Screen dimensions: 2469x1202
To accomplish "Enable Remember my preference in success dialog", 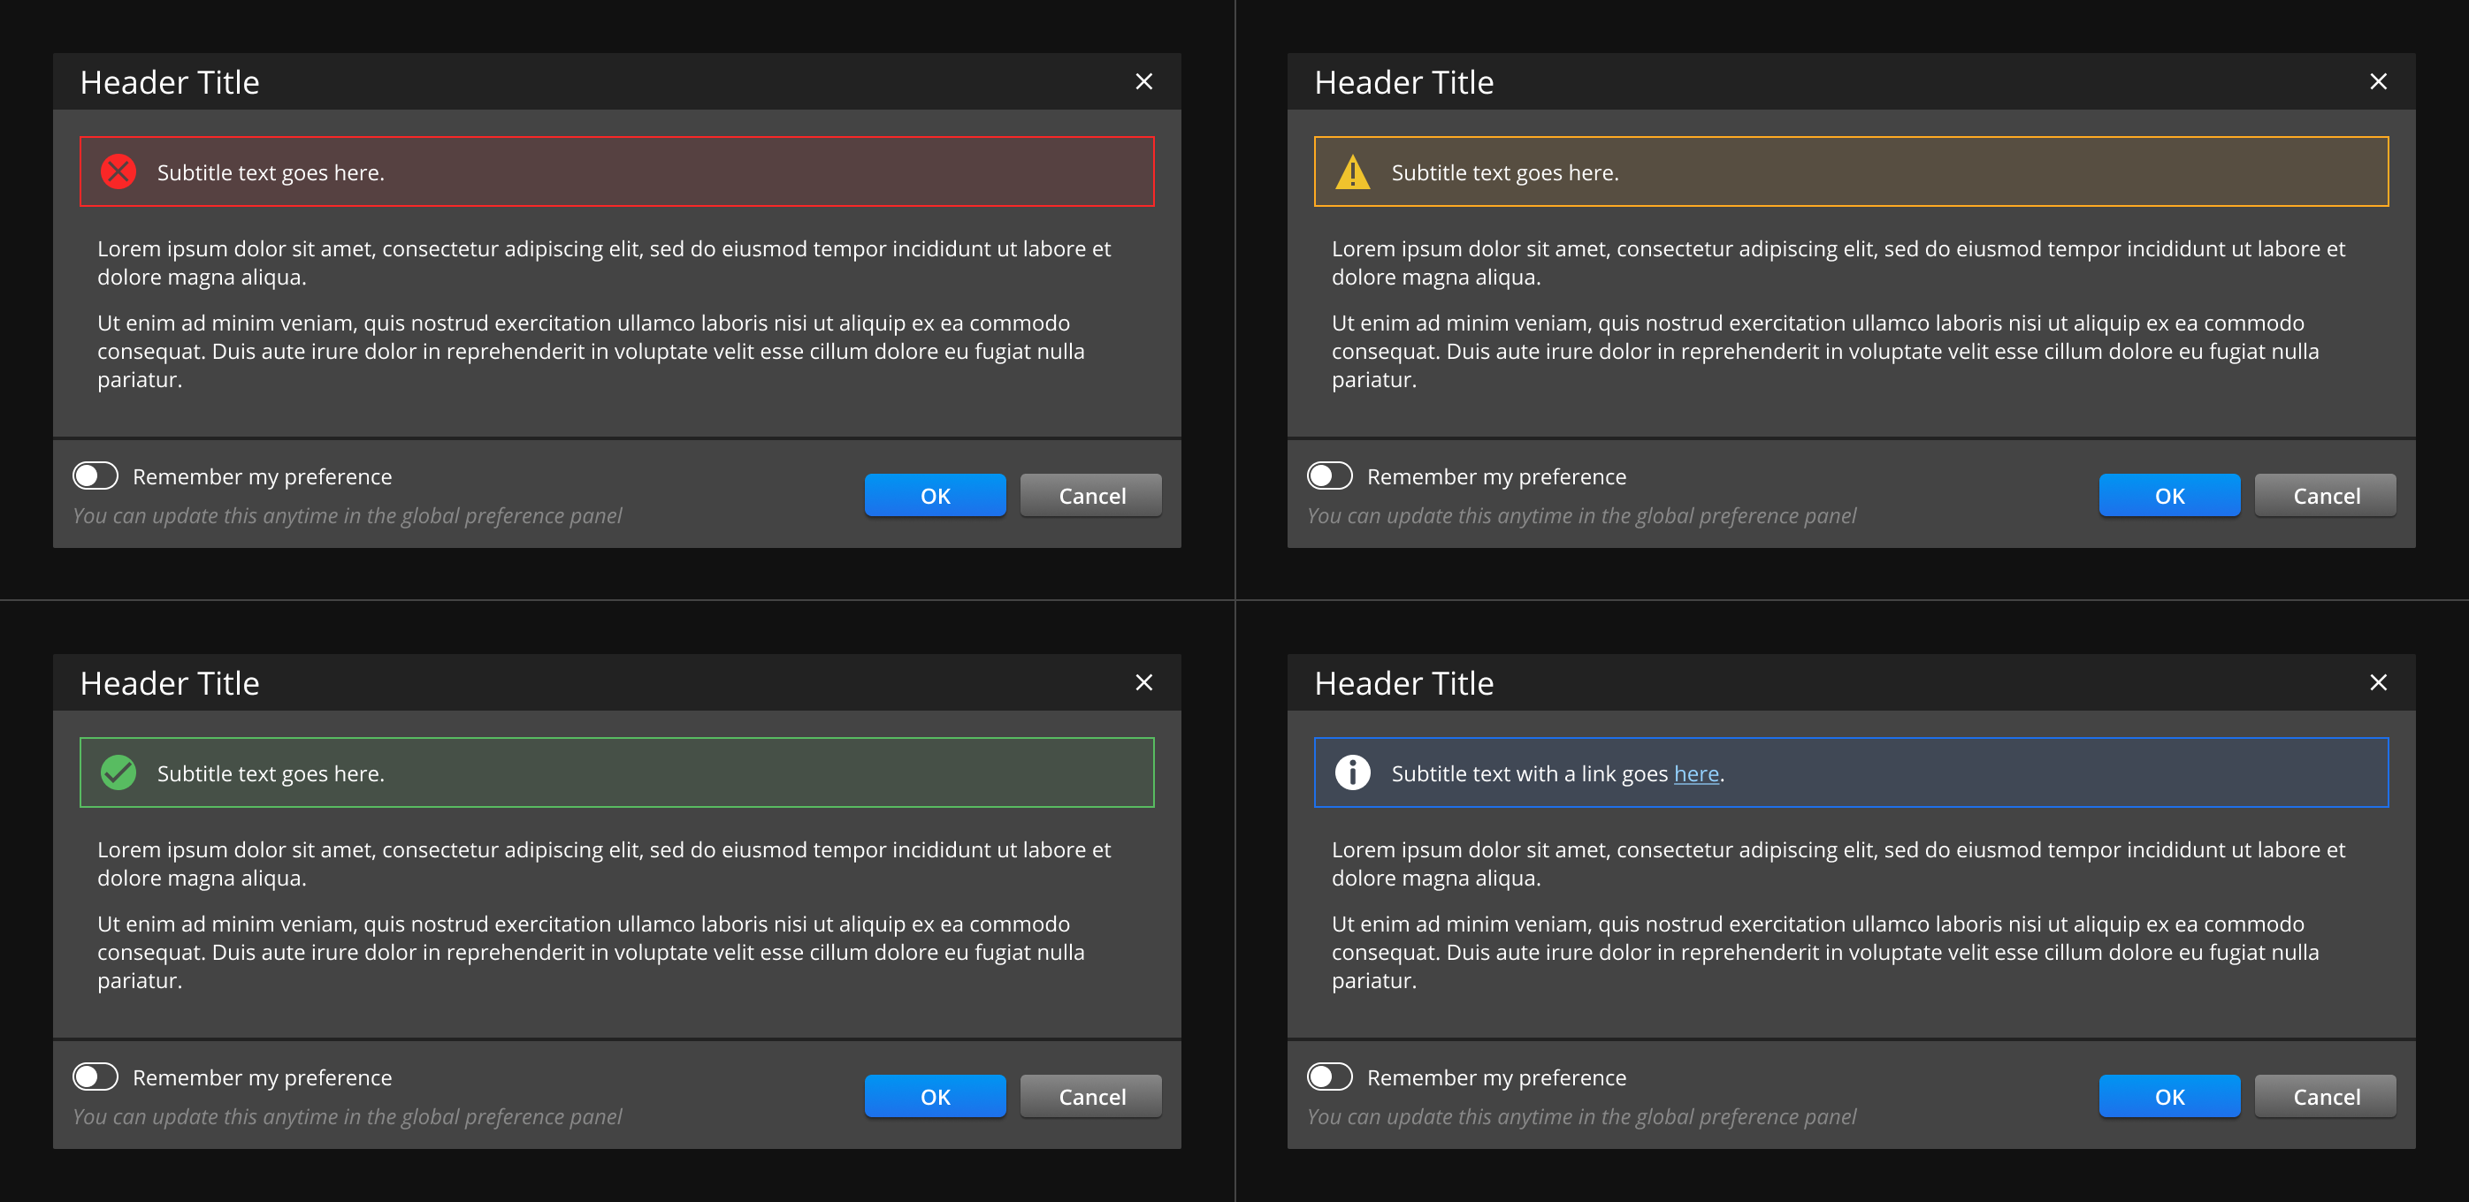I will 96,1076.
